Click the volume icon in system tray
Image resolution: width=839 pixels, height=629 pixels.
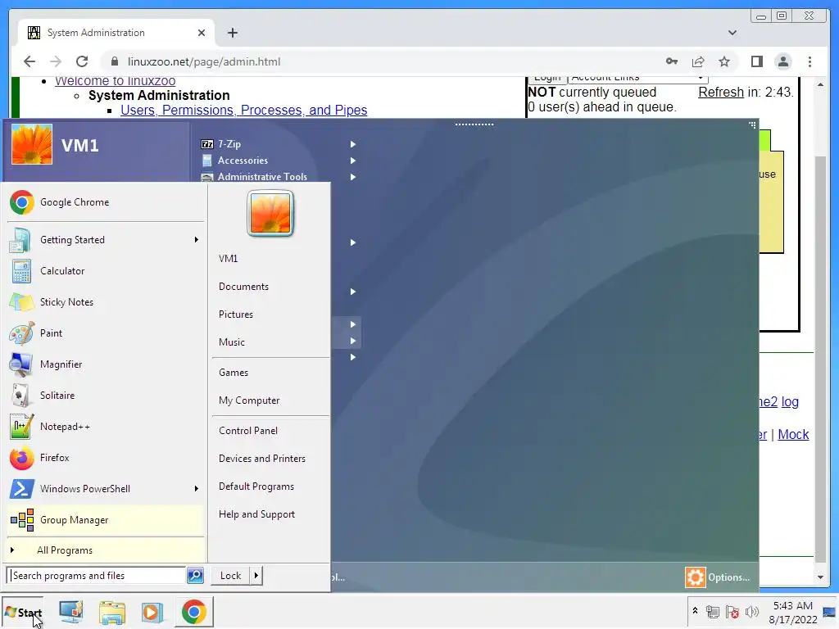(x=752, y=611)
